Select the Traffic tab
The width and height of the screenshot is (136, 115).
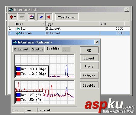point(53,49)
